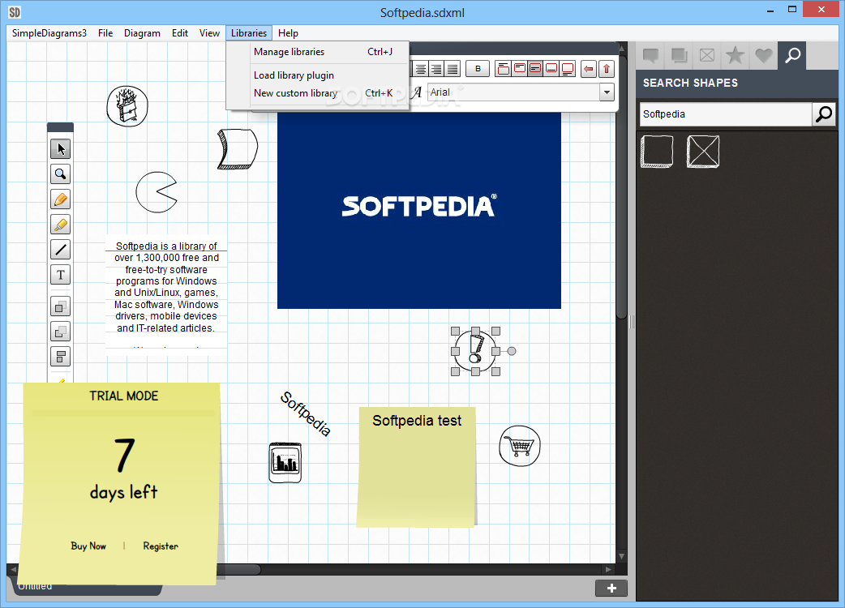Select the banner flag shape on canvas

pyautogui.click(x=237, y=149)
